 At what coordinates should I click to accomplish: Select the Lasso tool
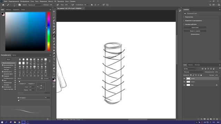point(54,18)
